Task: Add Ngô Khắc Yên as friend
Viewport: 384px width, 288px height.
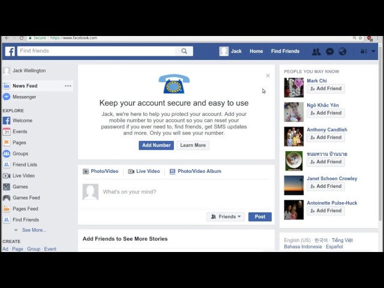Action: pos(326,113)
